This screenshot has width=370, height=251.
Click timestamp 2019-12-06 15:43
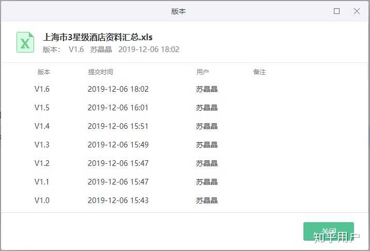(118, 200)
